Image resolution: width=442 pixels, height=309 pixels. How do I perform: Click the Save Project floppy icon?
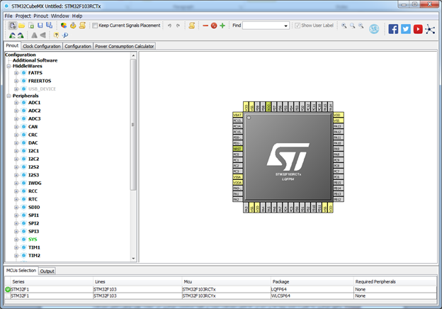click(40, 26)
